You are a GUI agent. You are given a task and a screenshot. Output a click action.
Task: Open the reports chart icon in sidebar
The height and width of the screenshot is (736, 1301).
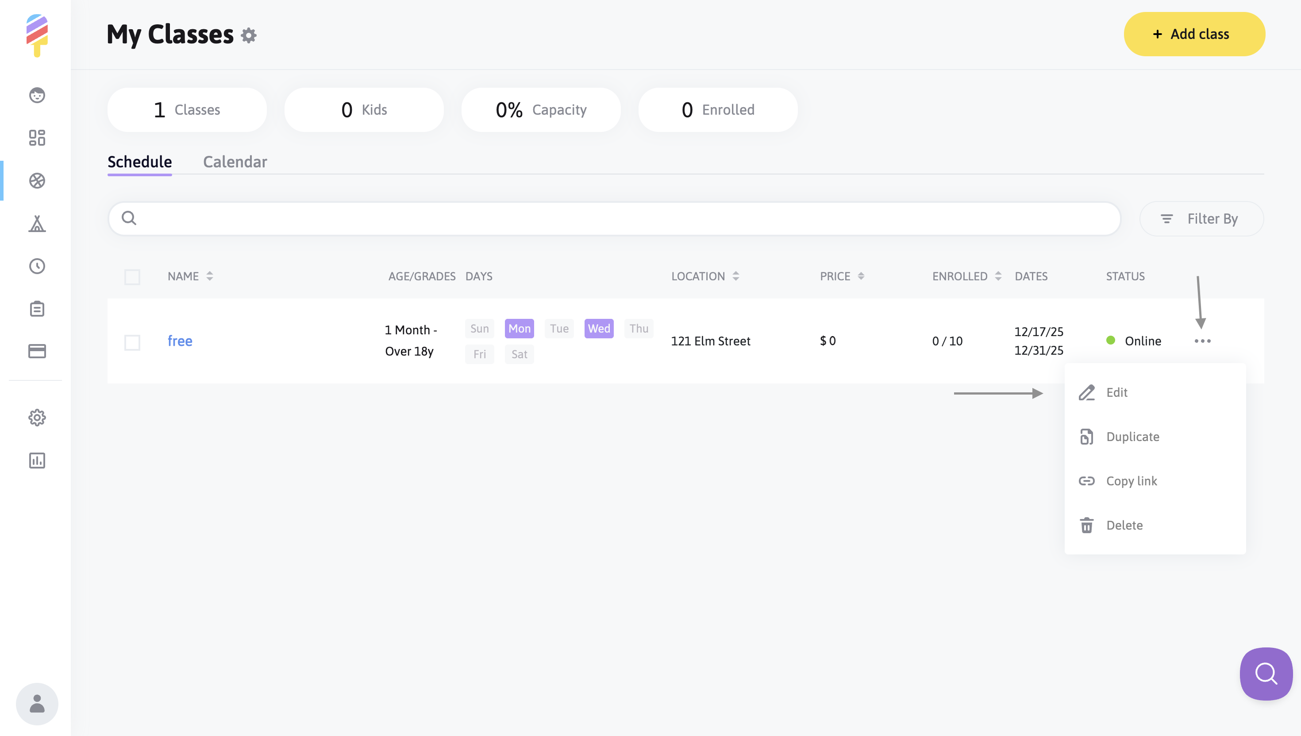pos(37,460)
